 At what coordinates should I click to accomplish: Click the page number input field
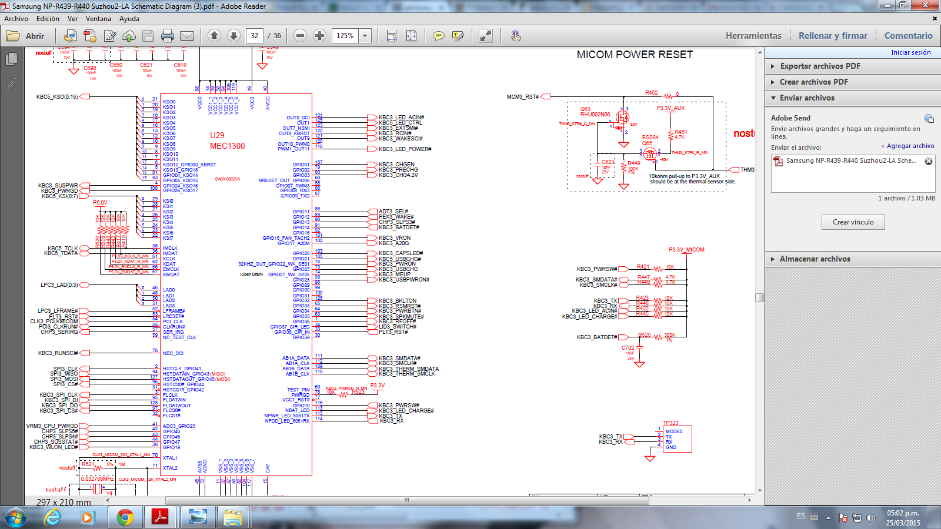pos(255,36)
